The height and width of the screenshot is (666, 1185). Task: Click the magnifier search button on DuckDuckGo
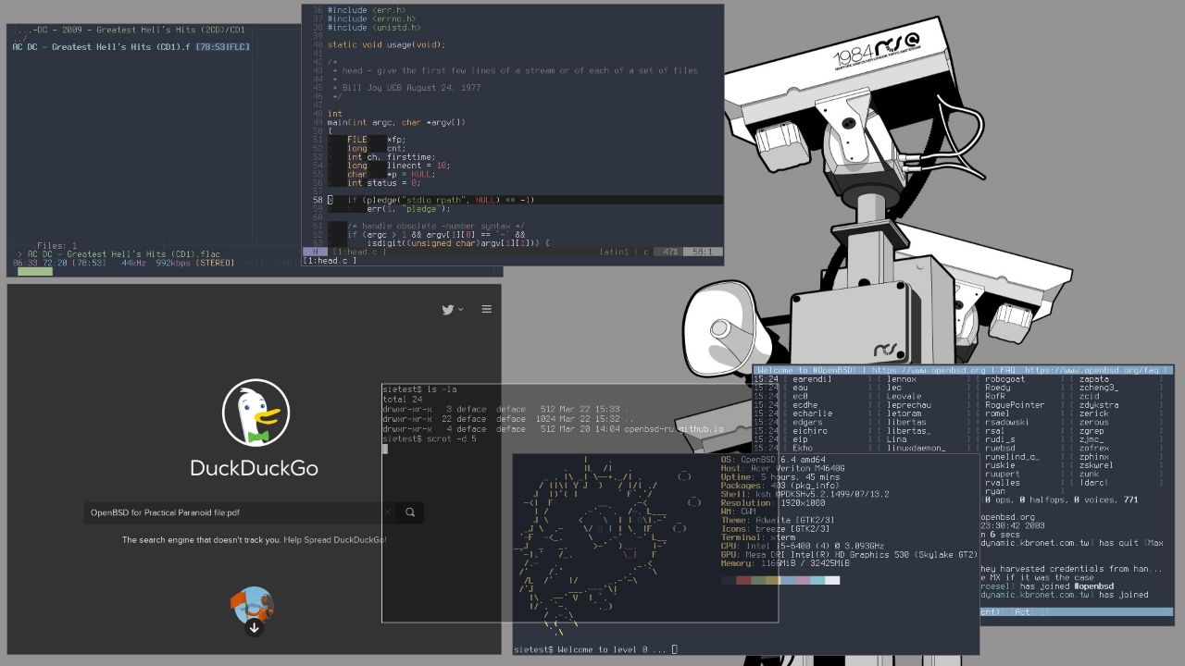coord(410,512)
